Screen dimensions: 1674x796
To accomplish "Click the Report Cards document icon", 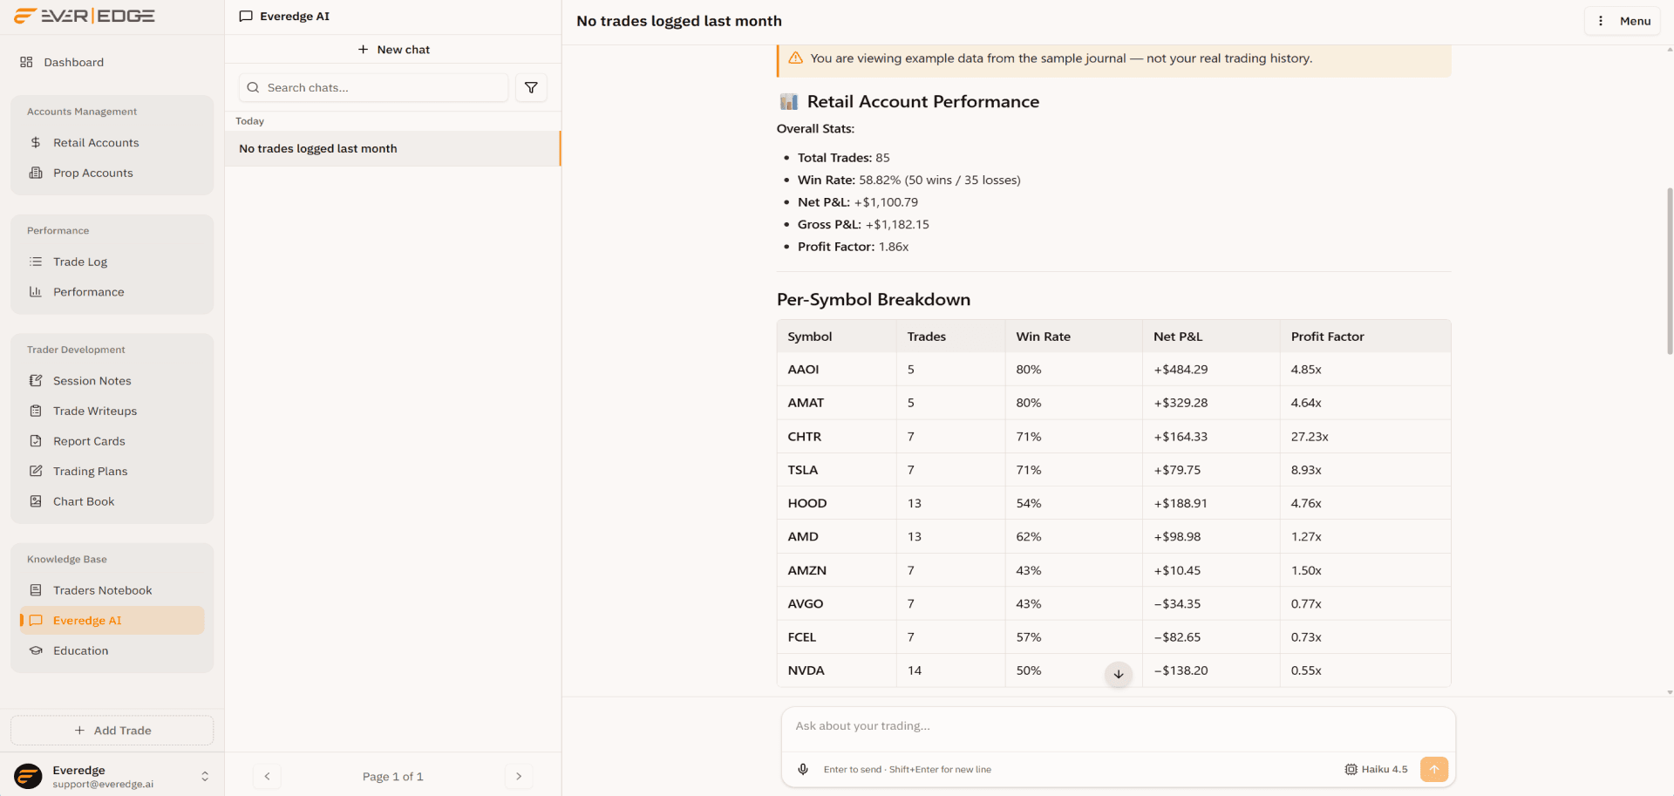I will click(x=36, y=441).
